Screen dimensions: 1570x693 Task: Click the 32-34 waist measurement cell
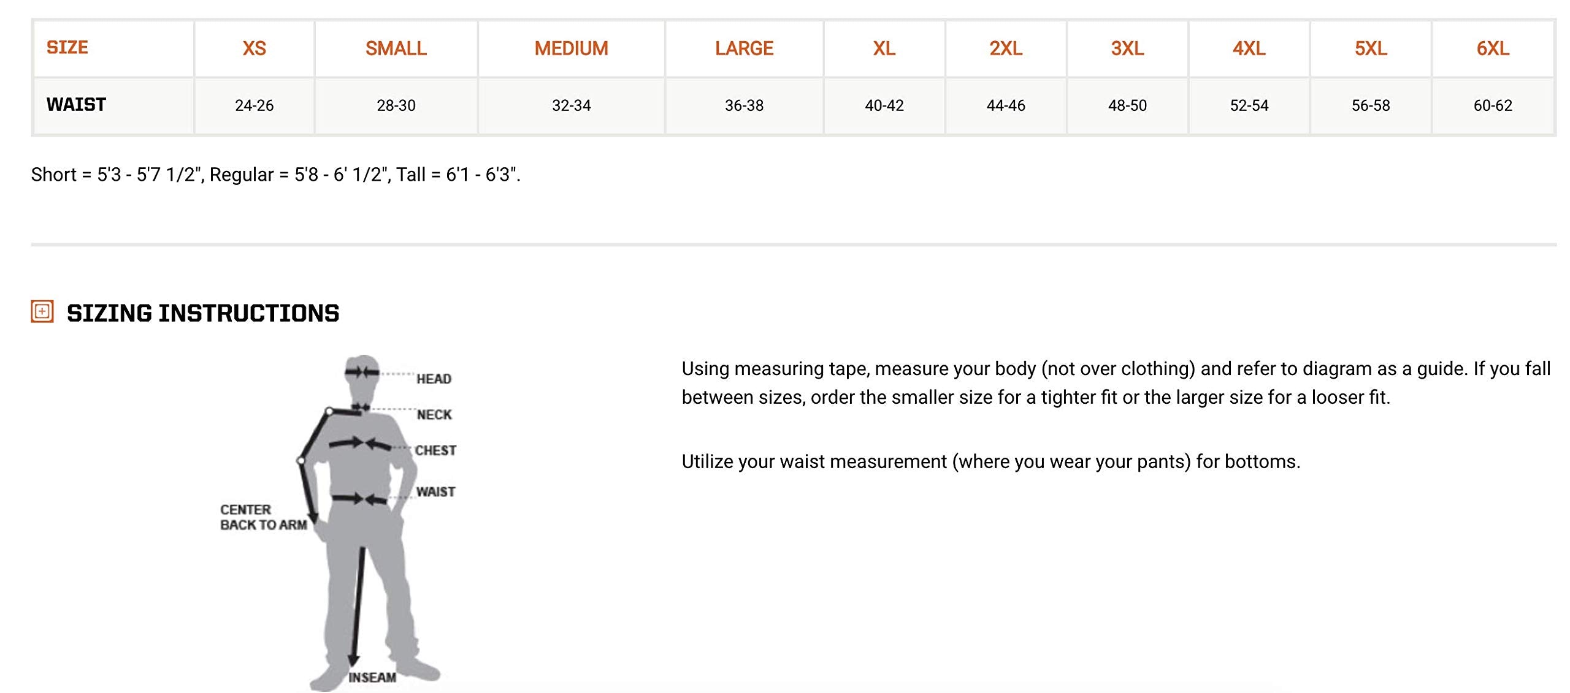[571, 105]
